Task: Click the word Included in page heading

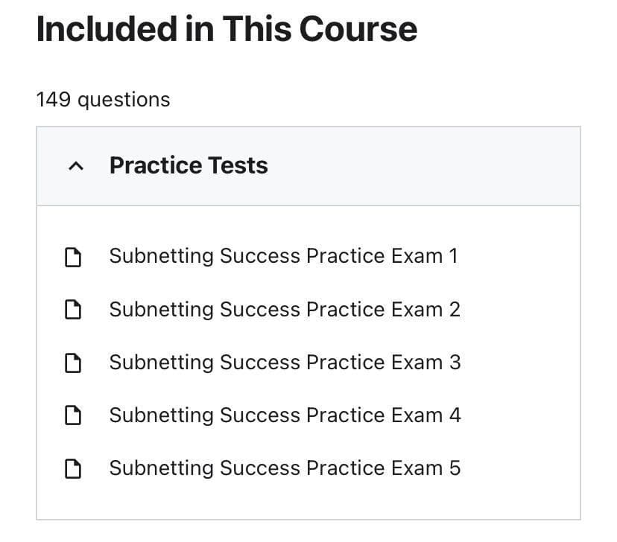Action: (107, 29)
